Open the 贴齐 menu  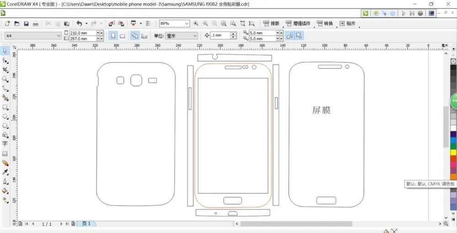pos(347,24)
